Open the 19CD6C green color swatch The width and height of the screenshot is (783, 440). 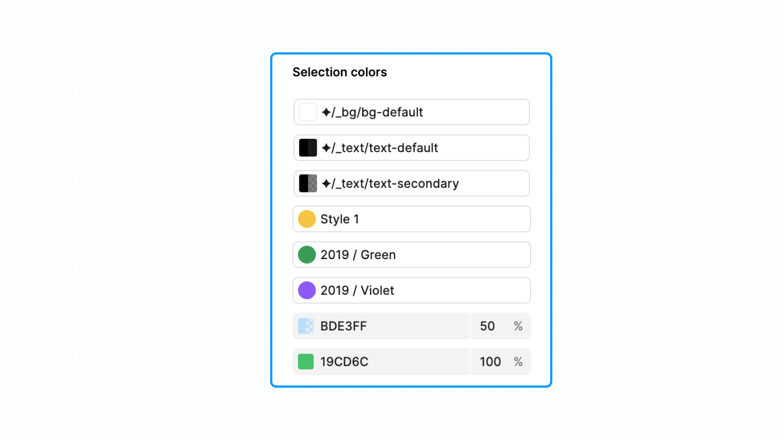tap(306, 362)
